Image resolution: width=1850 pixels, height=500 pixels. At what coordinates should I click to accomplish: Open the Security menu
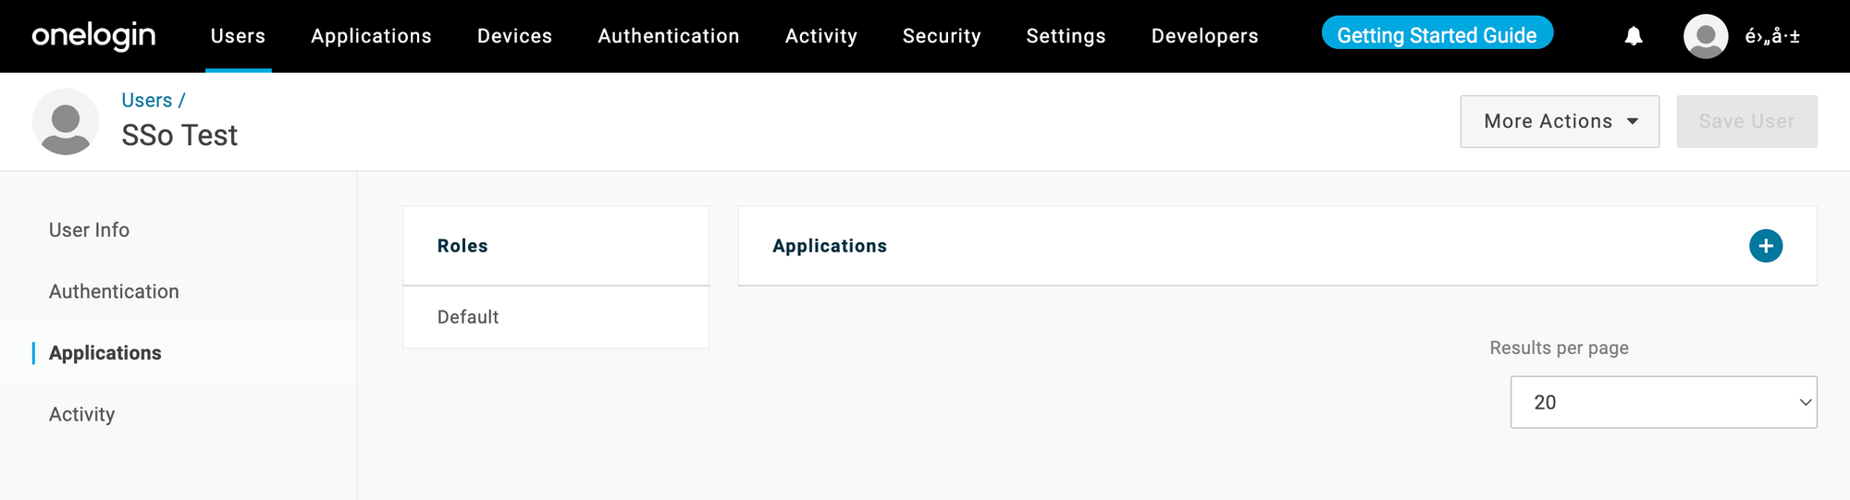pos(942,36)
